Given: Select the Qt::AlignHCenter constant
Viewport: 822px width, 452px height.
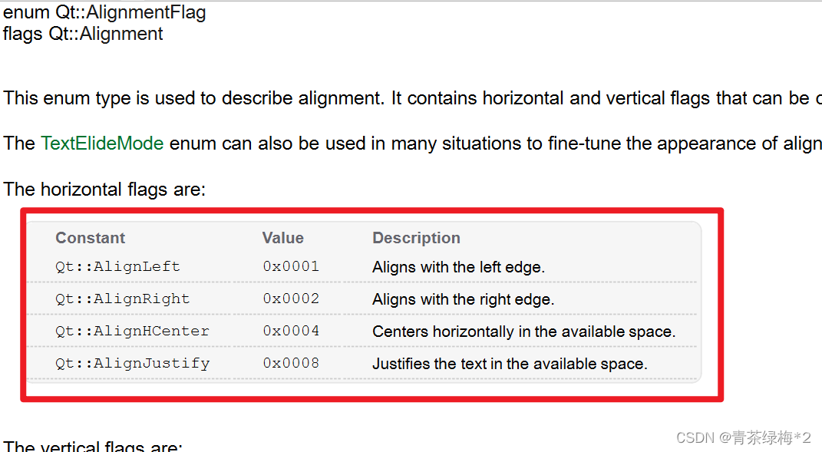Looking at the screenshot, I should (x=132, y=332).
